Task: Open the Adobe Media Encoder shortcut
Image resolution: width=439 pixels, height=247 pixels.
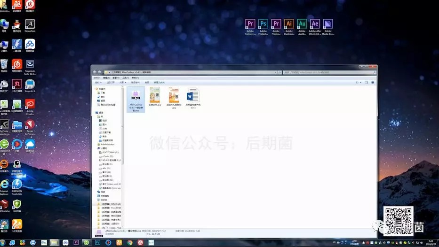Action: 328,27
